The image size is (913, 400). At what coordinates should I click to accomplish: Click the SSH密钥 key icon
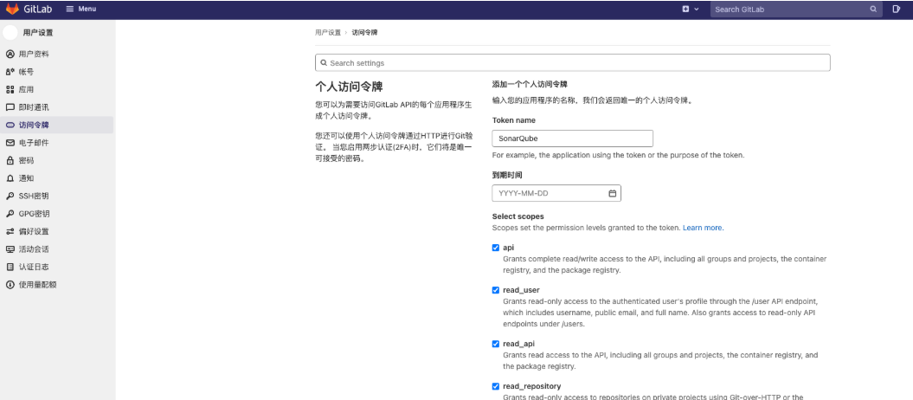10,197
